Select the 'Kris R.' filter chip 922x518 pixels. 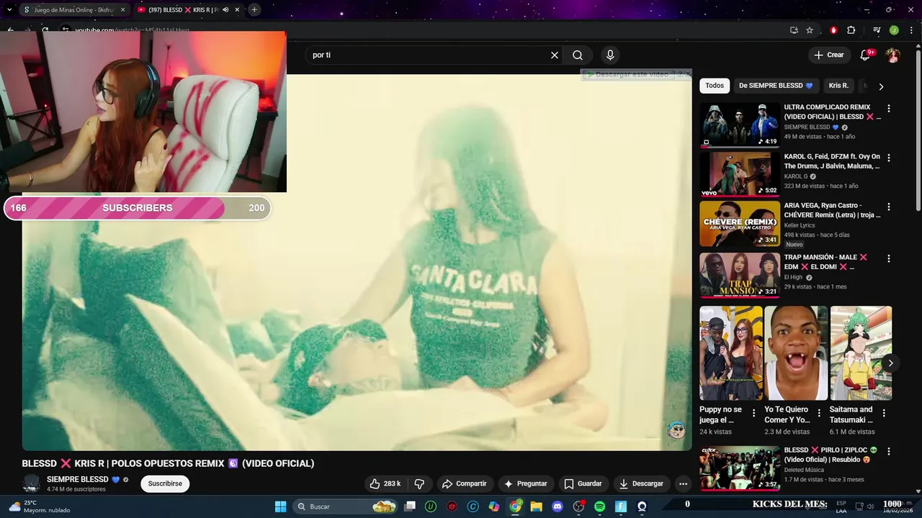(x=838, y=86)
